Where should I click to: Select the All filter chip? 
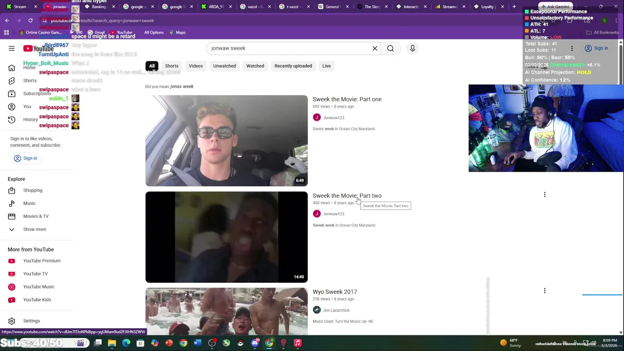(x=152, y=66)
